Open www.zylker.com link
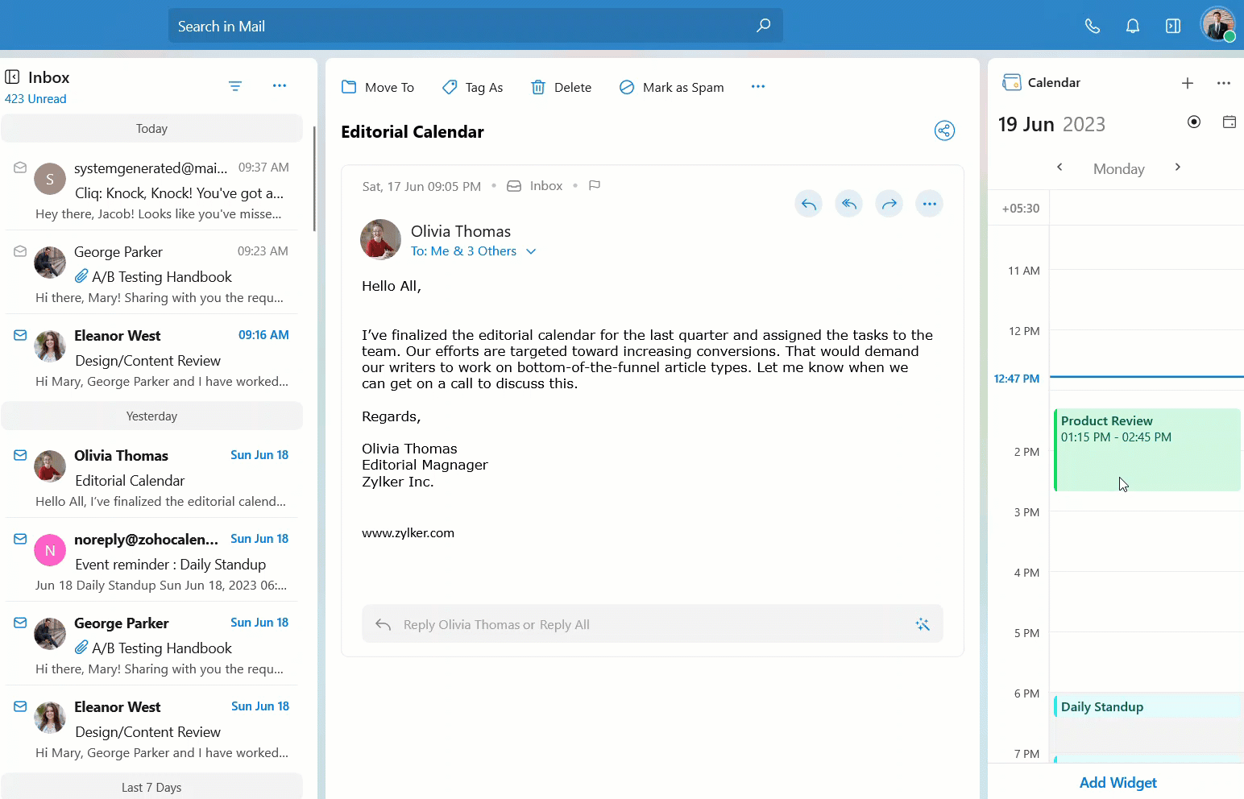 (408, 532)
